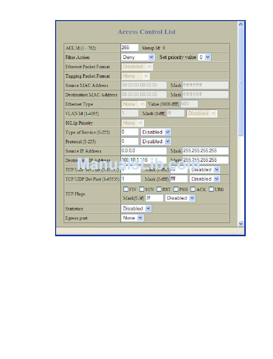Click the Destination MAC Address label

point(91,95)
